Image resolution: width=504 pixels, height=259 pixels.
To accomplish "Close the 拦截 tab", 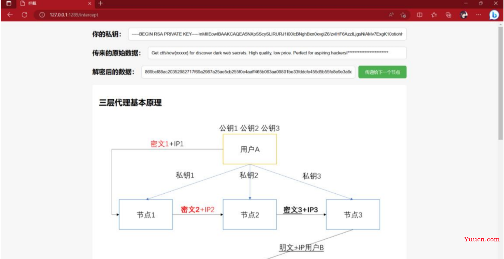I will pos(90,4).
